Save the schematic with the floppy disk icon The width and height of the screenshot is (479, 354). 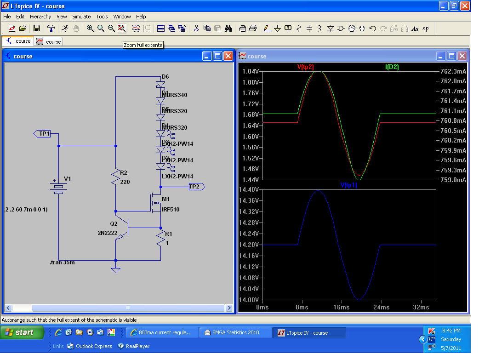click(37, 29)
